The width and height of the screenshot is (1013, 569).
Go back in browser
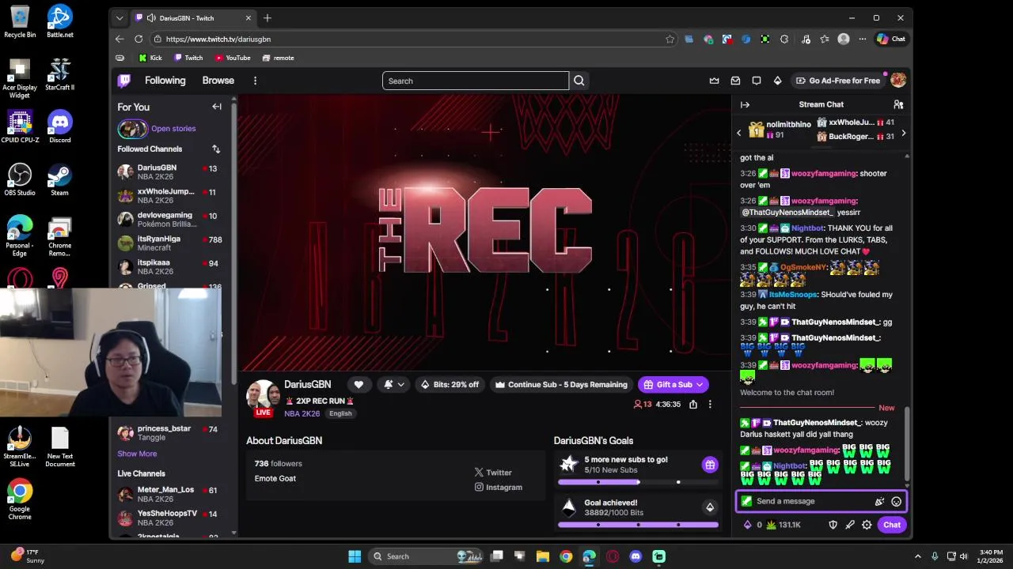(120, 39)
